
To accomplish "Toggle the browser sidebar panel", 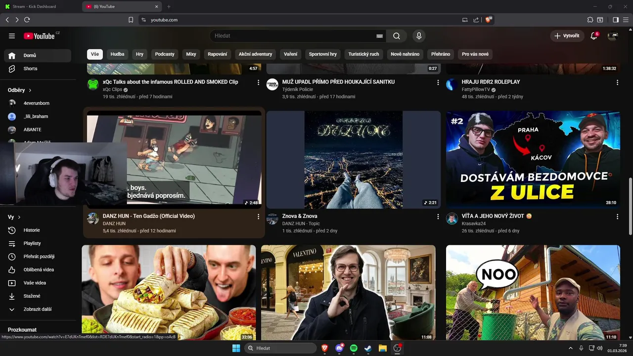I will pos(616,20).
